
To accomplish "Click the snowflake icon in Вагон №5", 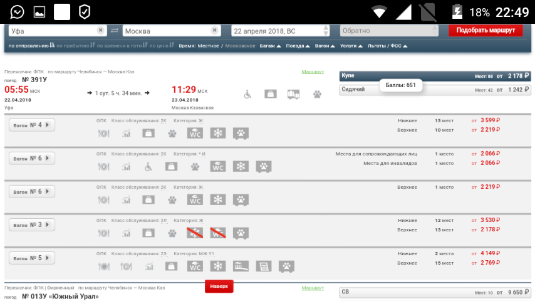I will [219, 266].
